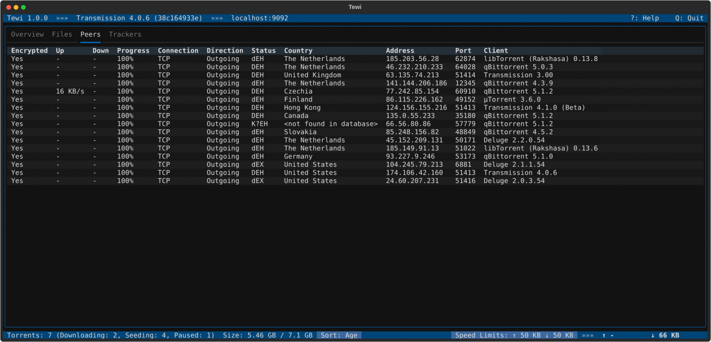Switch to the Overview tab
711x342 pixels.
(27, 35)
